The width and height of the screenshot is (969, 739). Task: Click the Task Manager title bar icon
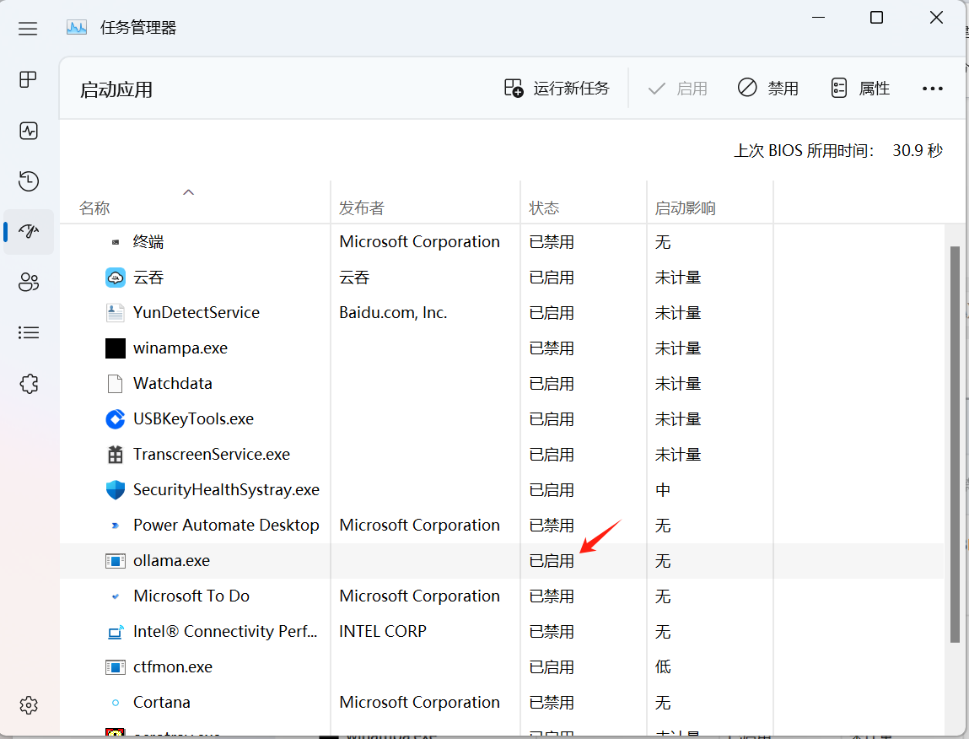pyautogui.click(x=77, y=28)
